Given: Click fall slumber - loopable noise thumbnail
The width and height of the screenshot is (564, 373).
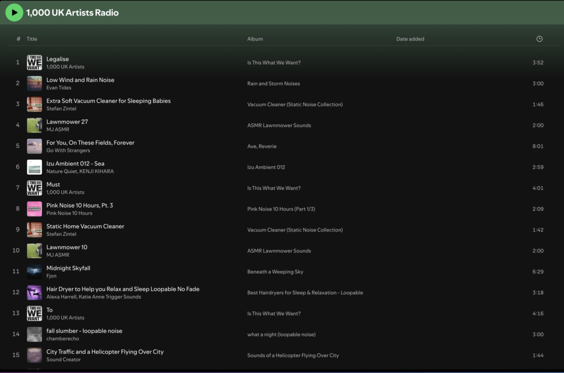Looking at the screenshot, I should pyautogui.click(x=35, y=334).
